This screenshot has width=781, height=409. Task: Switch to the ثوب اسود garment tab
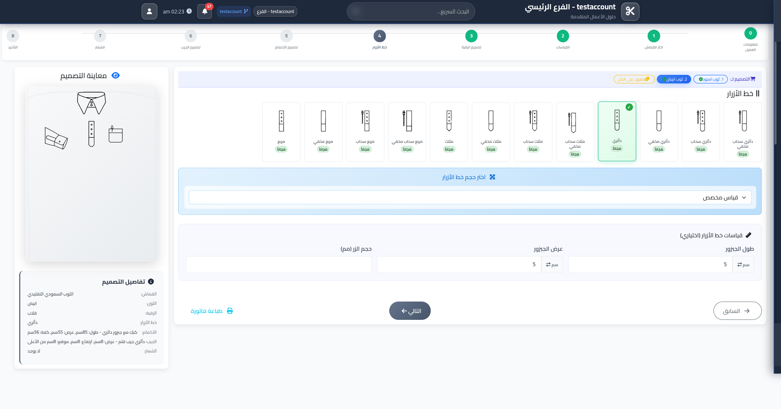click(x=711, y=79)
